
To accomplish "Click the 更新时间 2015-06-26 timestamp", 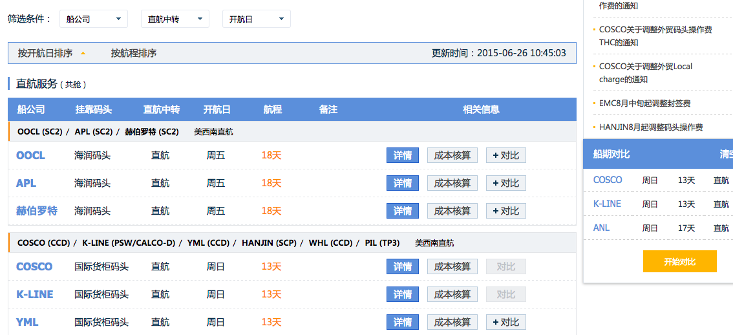I will [499, 53].
